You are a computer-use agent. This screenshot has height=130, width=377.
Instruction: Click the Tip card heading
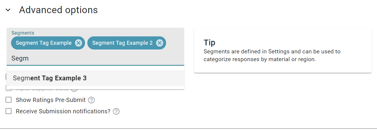point(209,42)
